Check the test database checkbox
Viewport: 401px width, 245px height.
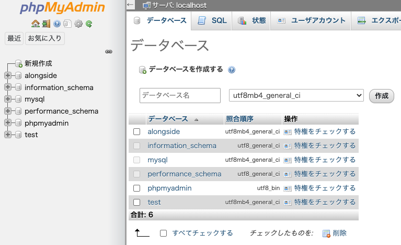[x=137, y=202]
